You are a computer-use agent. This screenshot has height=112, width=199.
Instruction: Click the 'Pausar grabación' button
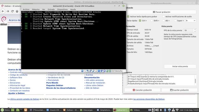(161, 12)
